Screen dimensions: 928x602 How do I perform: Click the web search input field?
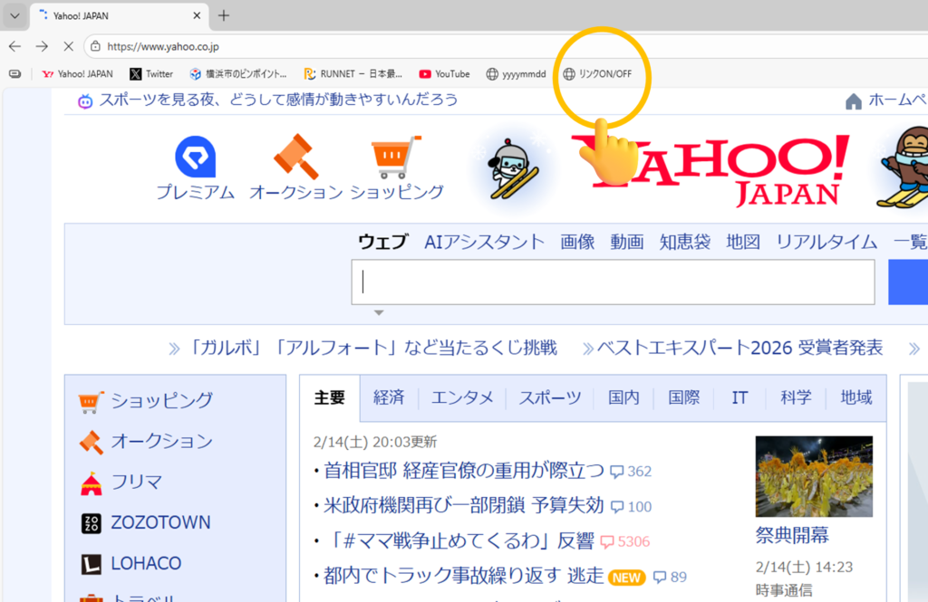click(613, 282)
